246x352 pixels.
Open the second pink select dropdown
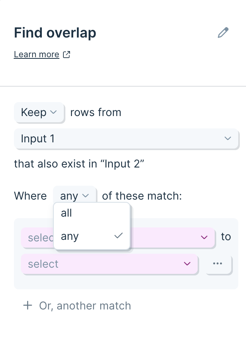click(109, 264)
